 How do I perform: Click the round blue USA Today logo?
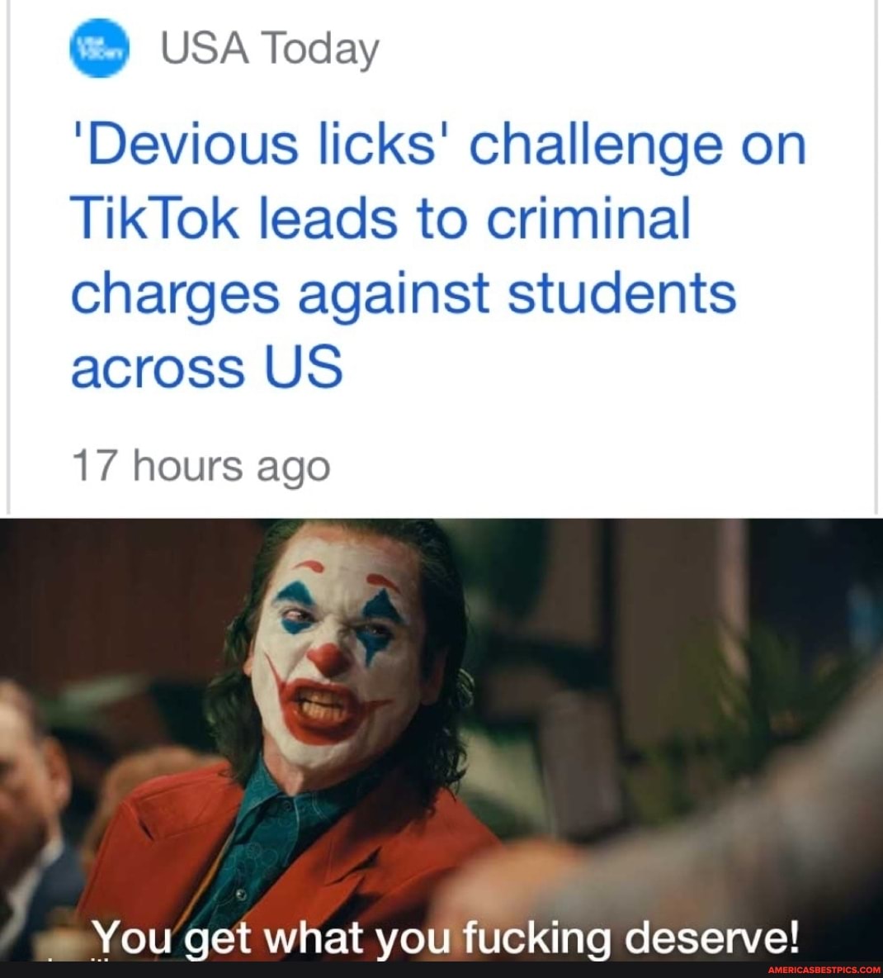99,48
